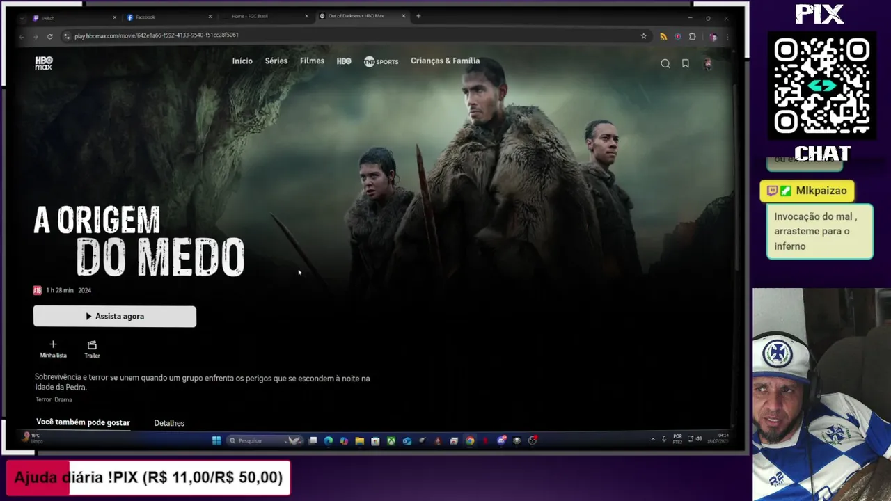Open new browser tab plus button

click(x=418, y=16)
